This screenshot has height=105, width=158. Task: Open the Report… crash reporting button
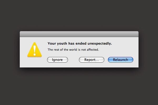point(92,60)
